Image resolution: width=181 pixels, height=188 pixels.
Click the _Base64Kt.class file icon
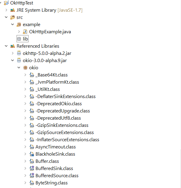32,75
